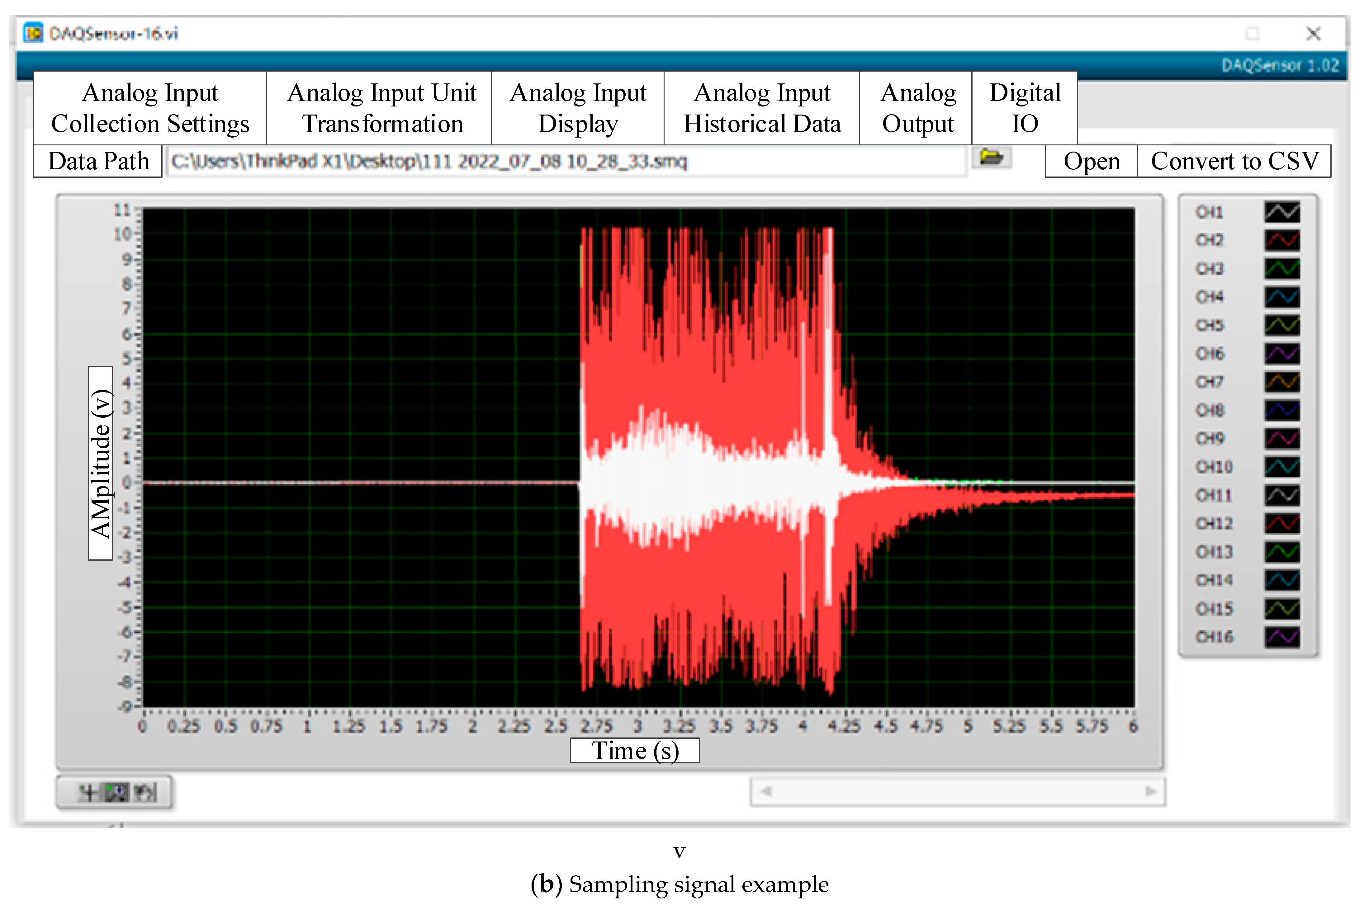Click the left arrow of horizontal scrollbar
The height and width of the screenshot is (904, 1364).
tap(766, 792)
